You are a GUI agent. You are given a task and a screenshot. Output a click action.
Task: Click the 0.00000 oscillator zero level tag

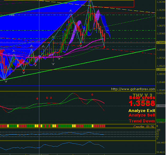click(x=161, y=106)
